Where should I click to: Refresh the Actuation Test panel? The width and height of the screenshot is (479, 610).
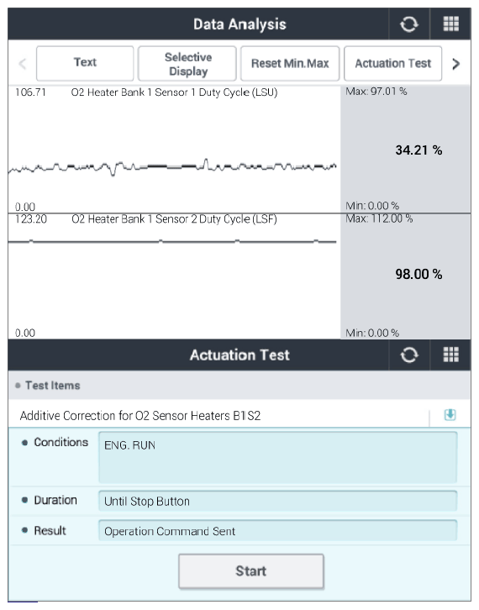tap(409, 355)
